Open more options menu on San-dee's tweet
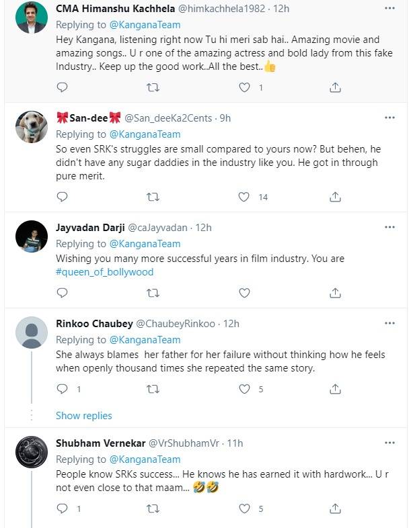Viewport: 409px width, 528px height. (389, 118)
